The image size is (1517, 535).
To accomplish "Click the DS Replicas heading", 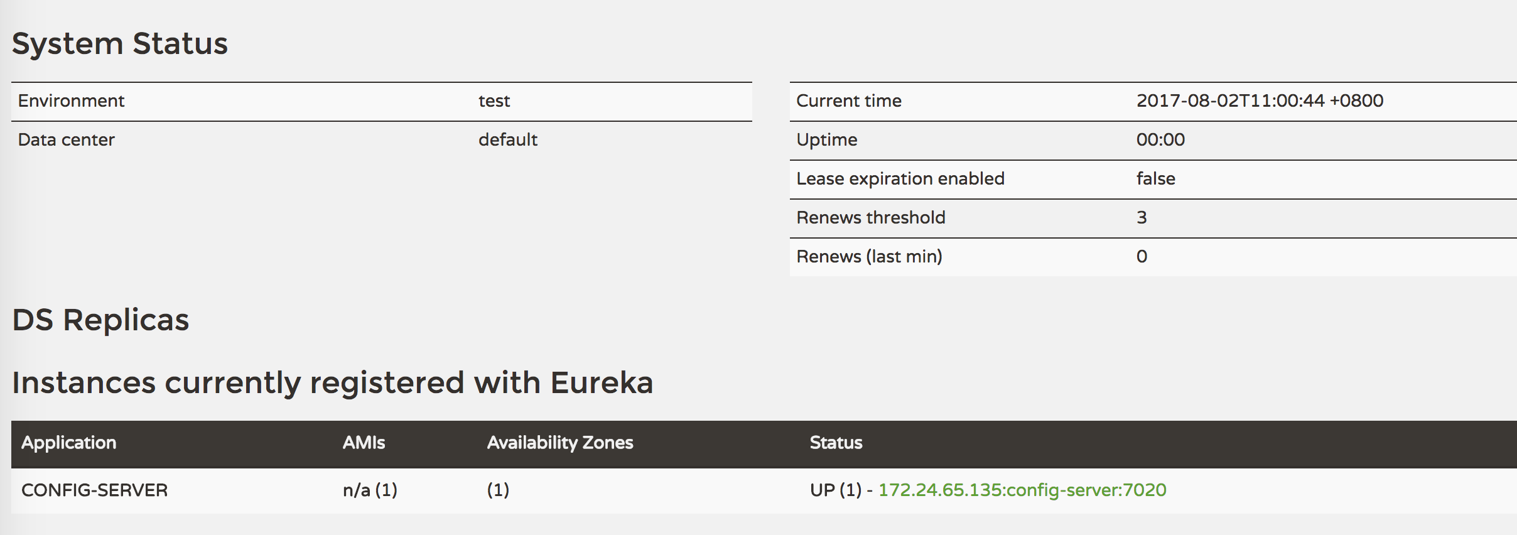I will [100, 320].
